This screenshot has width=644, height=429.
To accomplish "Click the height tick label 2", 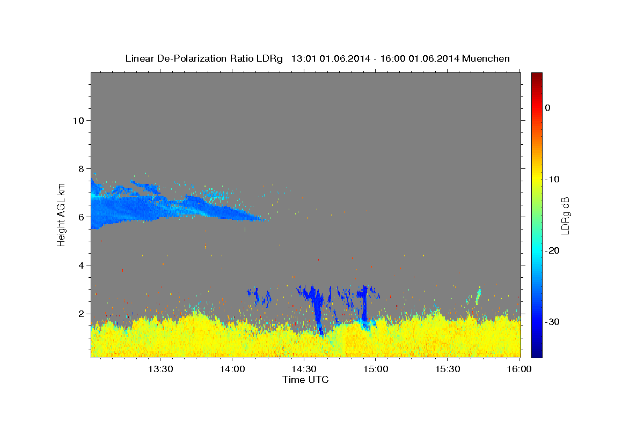I will pyautogui.click(x=82, y=314).
